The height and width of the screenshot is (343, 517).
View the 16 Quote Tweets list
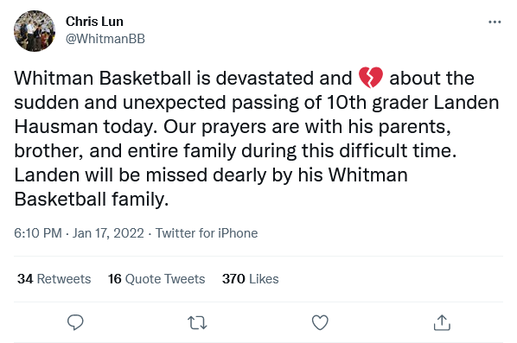pyautogui.click(x=156, y=279)
